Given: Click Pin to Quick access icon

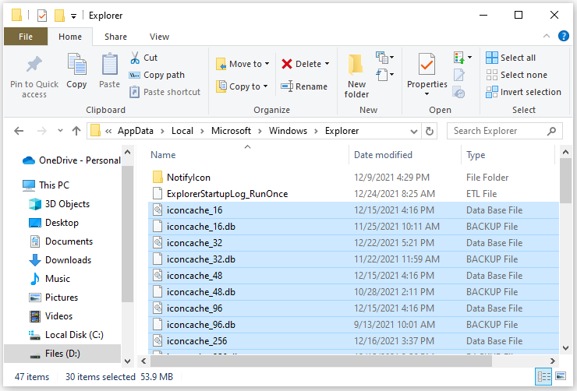Looking at the screenshot, I should [x=34, y=65].
